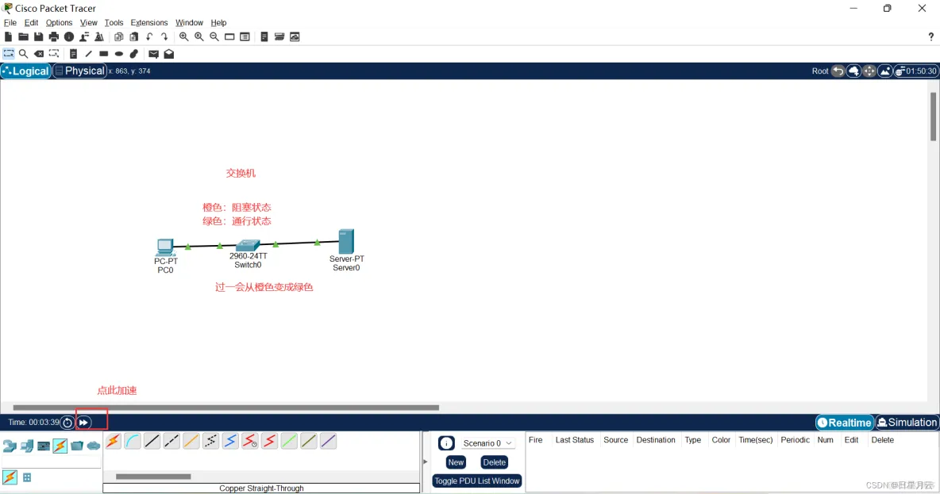Select the Draw Rectangle tool
940x494 pixels.
tap(104, 54)
